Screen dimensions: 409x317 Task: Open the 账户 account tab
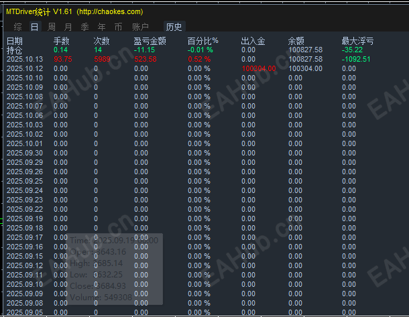[140, 27]
